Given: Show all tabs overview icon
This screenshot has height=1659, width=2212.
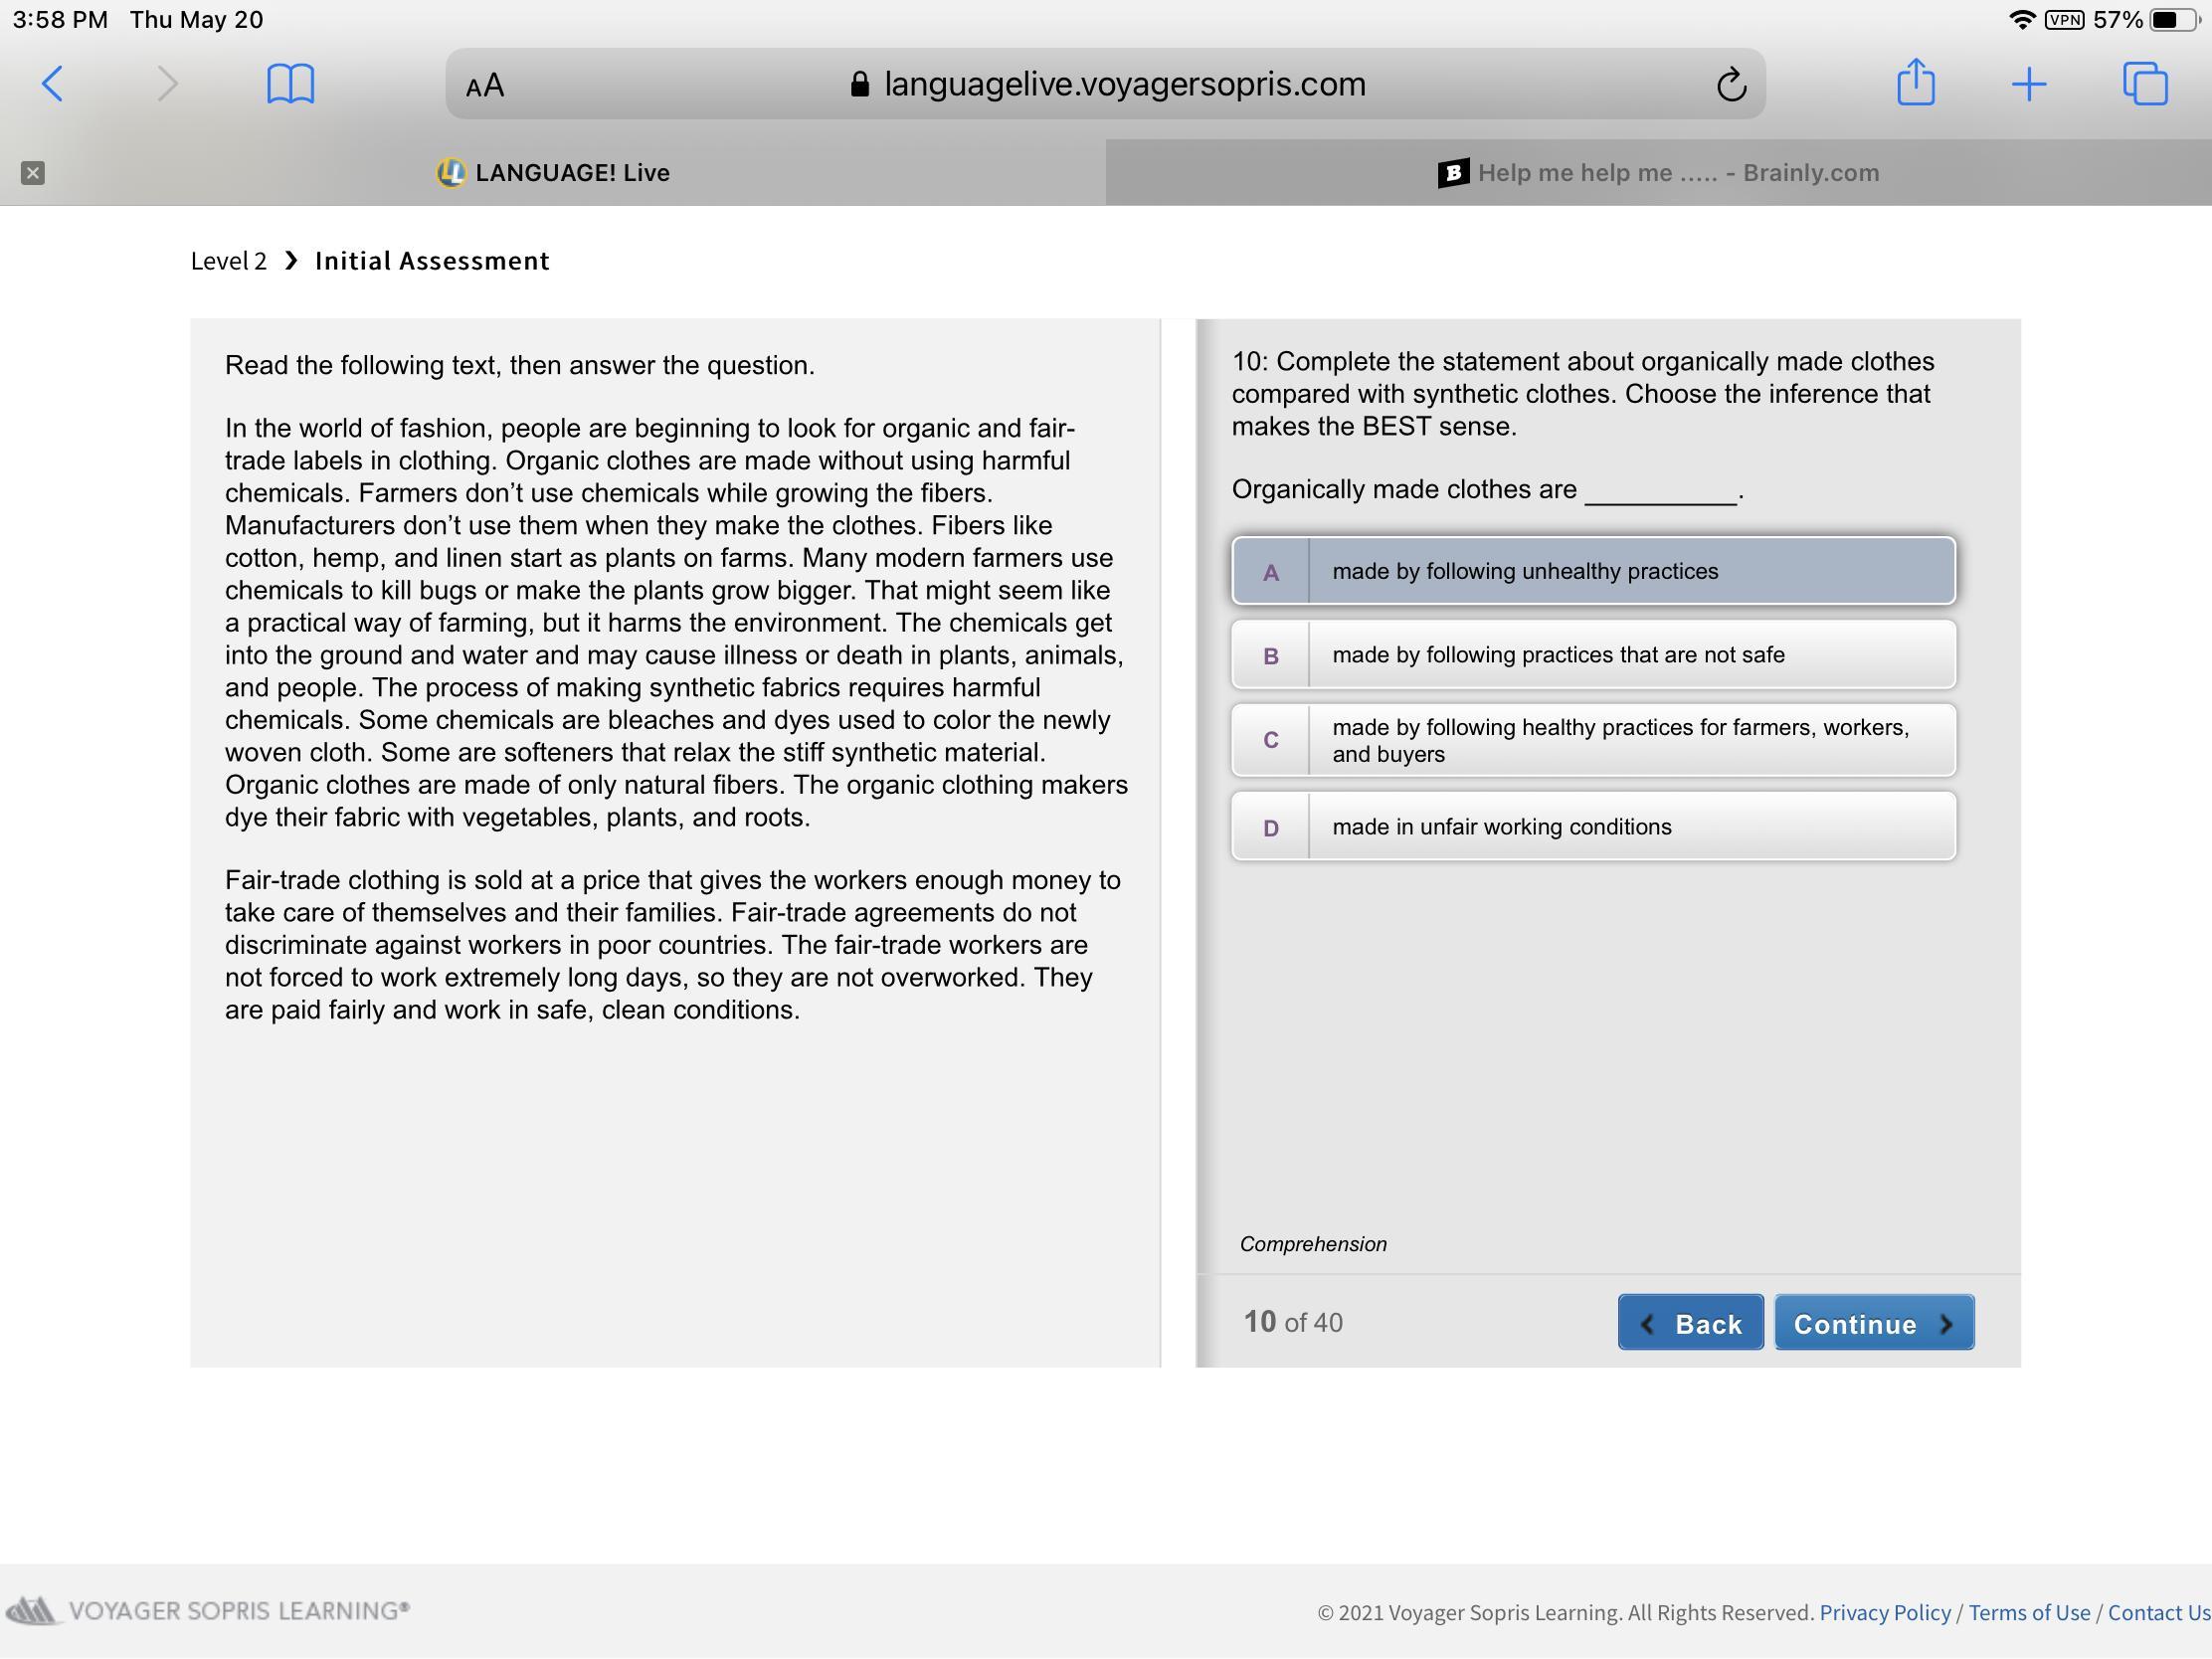Looking at the screenshot, I should click(x=2144, y=84).
